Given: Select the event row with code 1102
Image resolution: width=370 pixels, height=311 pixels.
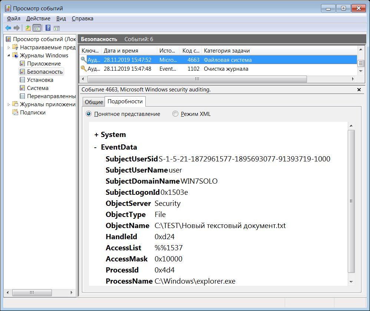Looking at the screenshot, I should click(x=218, y=69).
